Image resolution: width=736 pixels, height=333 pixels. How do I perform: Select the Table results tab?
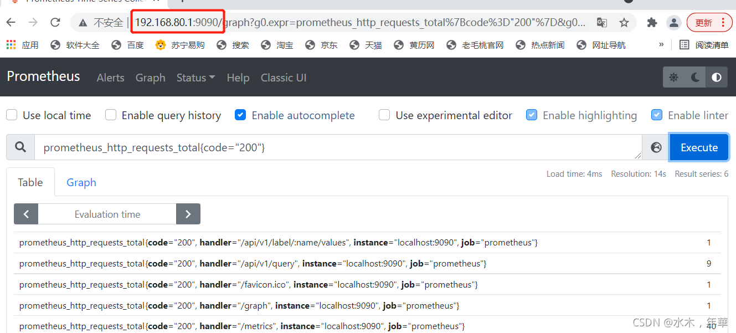pyautogui.click(x=30, y=182)
